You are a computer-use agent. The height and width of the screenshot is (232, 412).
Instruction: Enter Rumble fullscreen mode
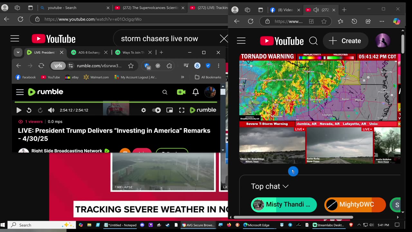coord(182,110)
